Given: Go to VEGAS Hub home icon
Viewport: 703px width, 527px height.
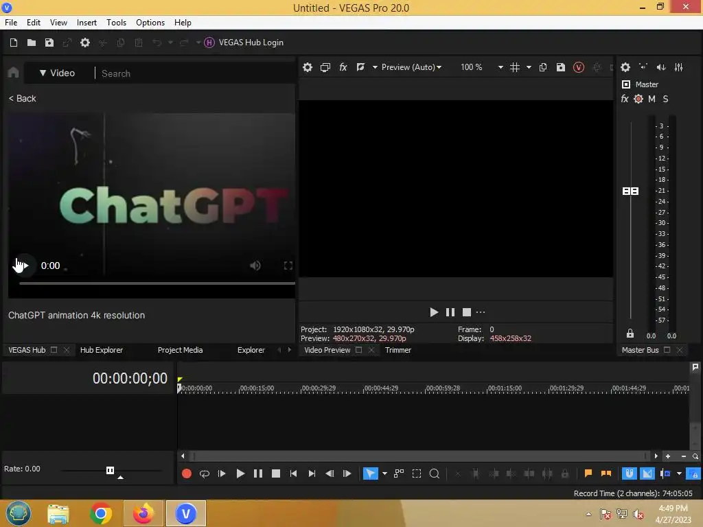Looking at the screenshot, I should (14, 73).
